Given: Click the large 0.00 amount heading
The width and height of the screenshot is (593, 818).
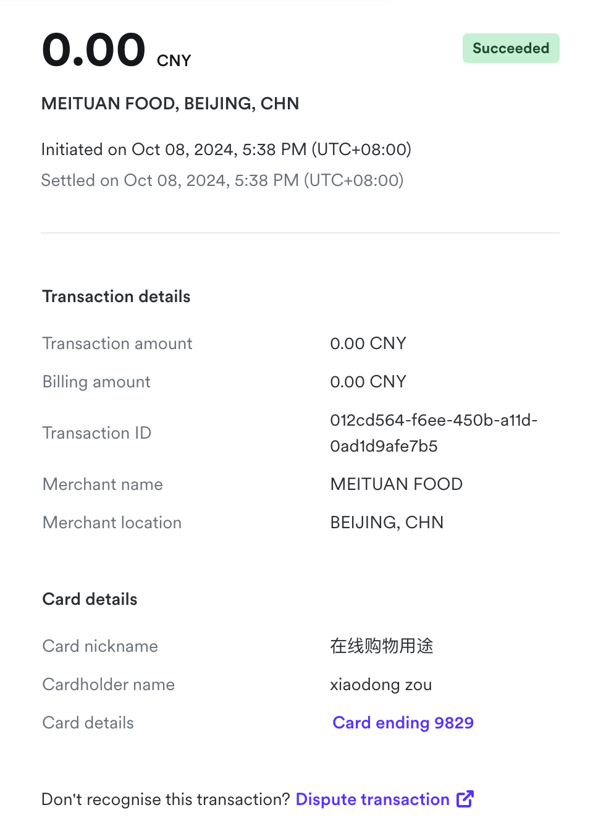Looking at the screenshot, I should pyautogui.click(x=94, y=50).
